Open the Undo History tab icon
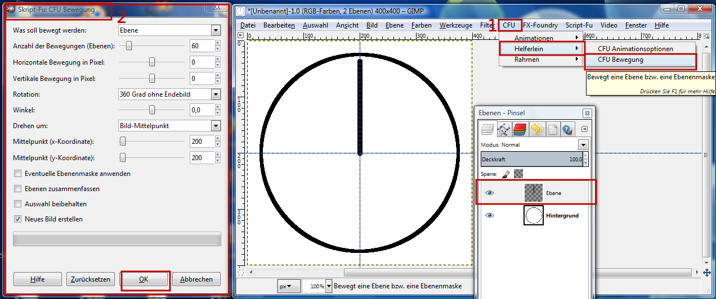Image resolution: width=716 pixels, height=299 pixels. pos(536,129)
